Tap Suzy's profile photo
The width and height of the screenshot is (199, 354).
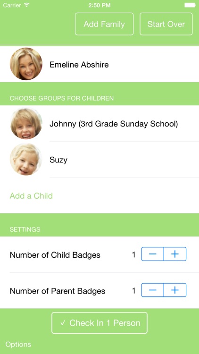[x=26, y=159]
